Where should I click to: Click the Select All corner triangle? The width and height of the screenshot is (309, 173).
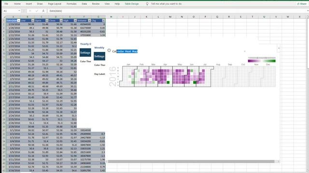coord(4,17)
